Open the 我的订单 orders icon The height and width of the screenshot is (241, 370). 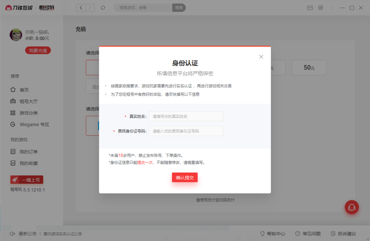13,151
